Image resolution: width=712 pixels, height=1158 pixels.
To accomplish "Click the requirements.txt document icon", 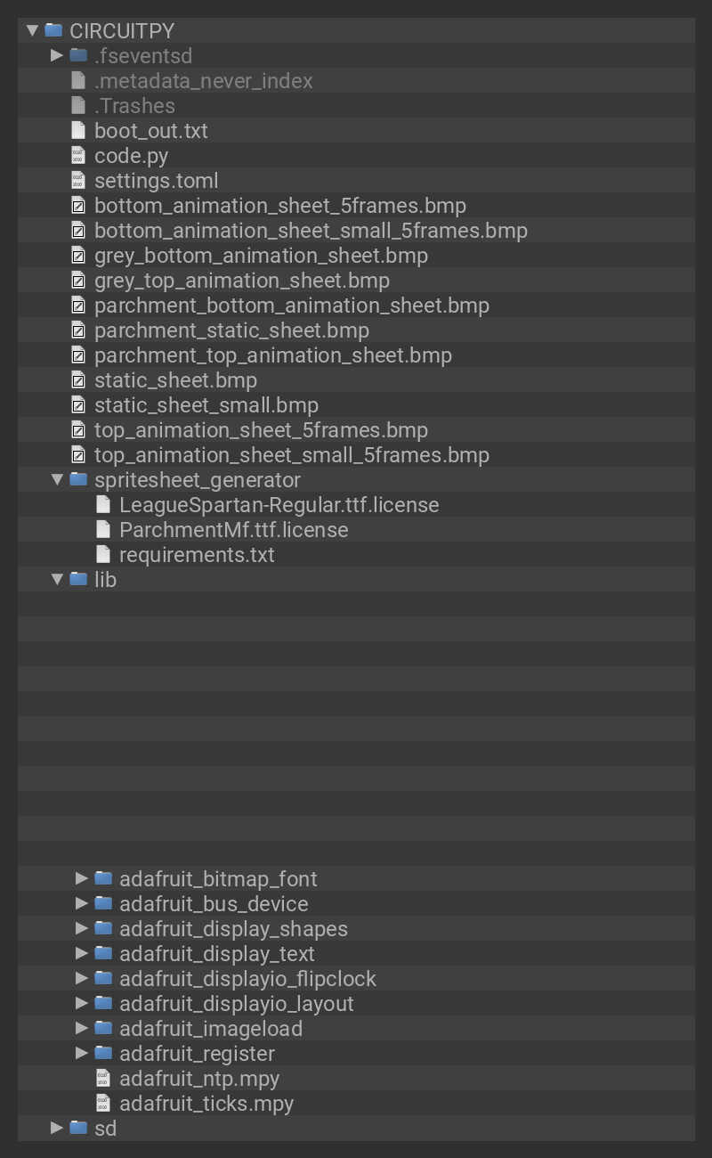I will (x=103, y=554).
